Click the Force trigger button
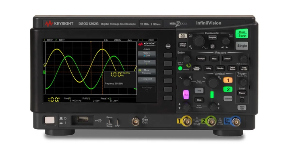This screenshot has width=290, height=145. (242, 100)
